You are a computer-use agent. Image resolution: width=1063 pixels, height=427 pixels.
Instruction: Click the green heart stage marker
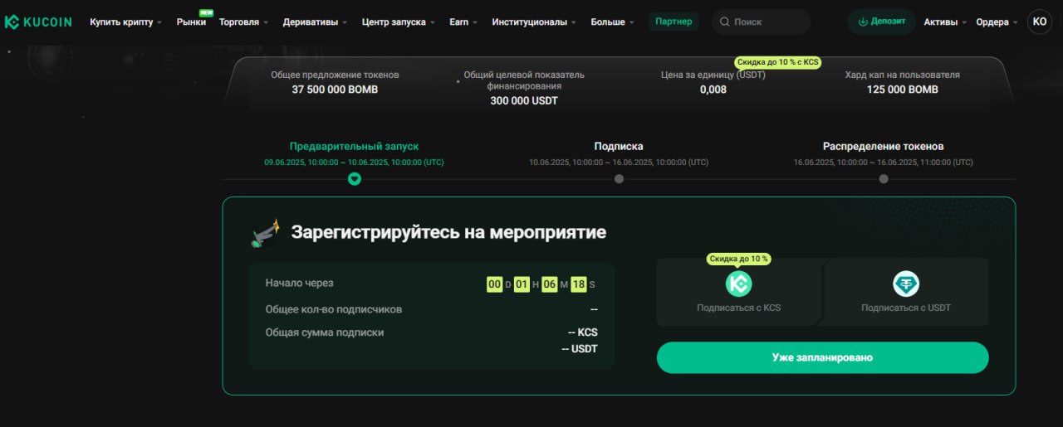pyautogui.click(x=355, y=178)
